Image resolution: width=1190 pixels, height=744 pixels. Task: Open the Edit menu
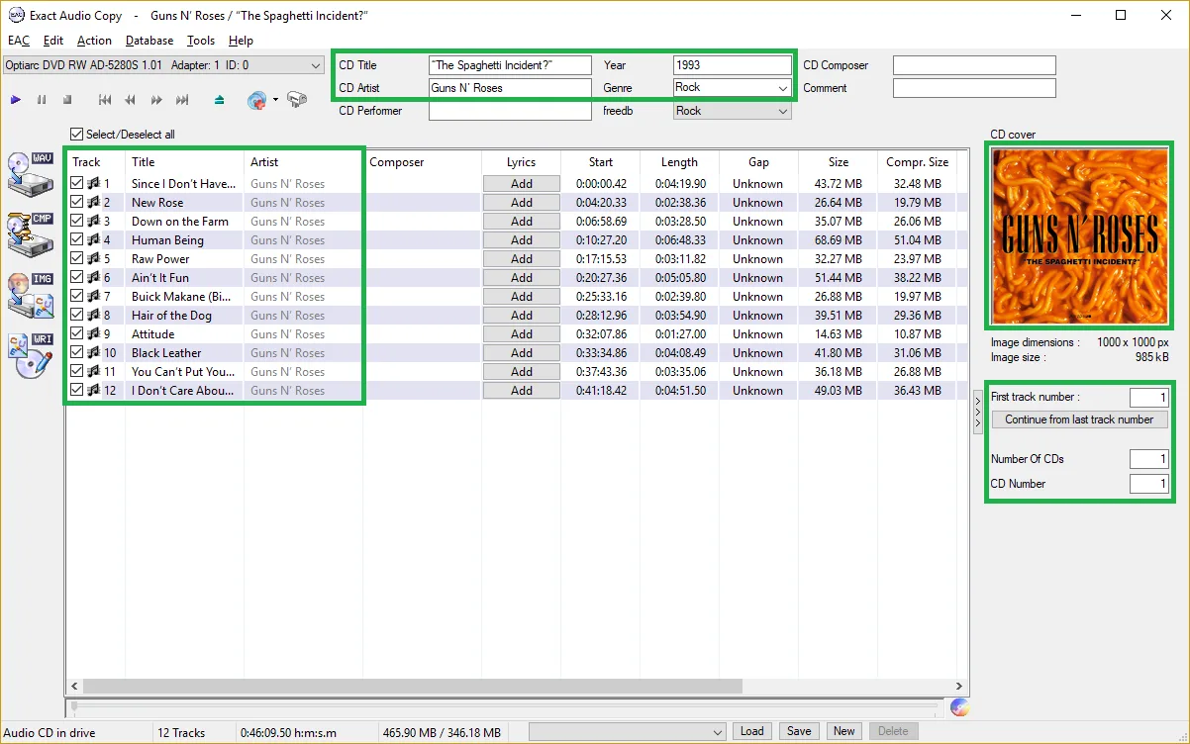53,41
